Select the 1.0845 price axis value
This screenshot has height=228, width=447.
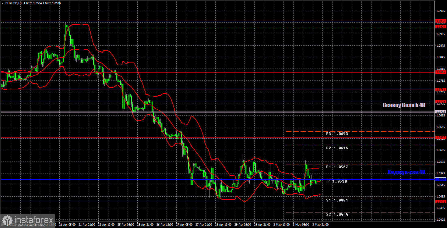[x=441, y=57]
